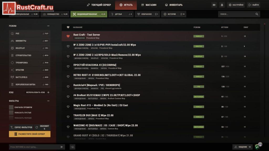Switch to Друзья server list
This screenshot has height=151, width=269.
pyautogui.click(x=121, y=14)
